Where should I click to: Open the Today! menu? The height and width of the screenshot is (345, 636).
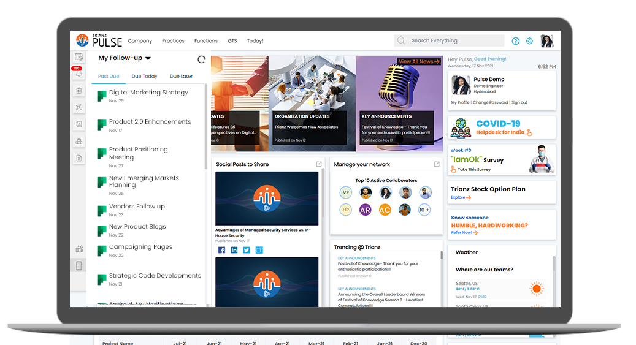coord(255,41)
